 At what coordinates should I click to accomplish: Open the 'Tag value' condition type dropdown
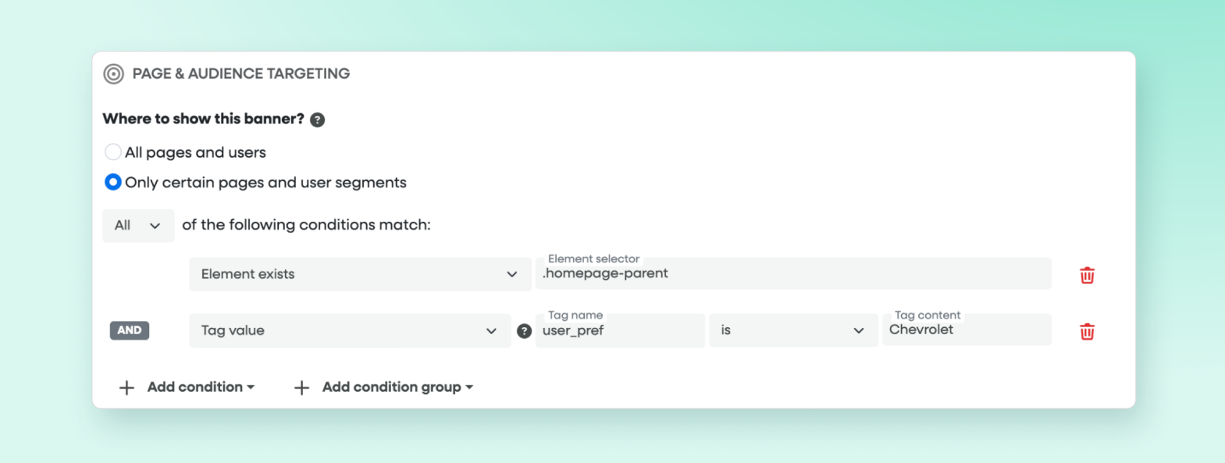tap(350, 330)
